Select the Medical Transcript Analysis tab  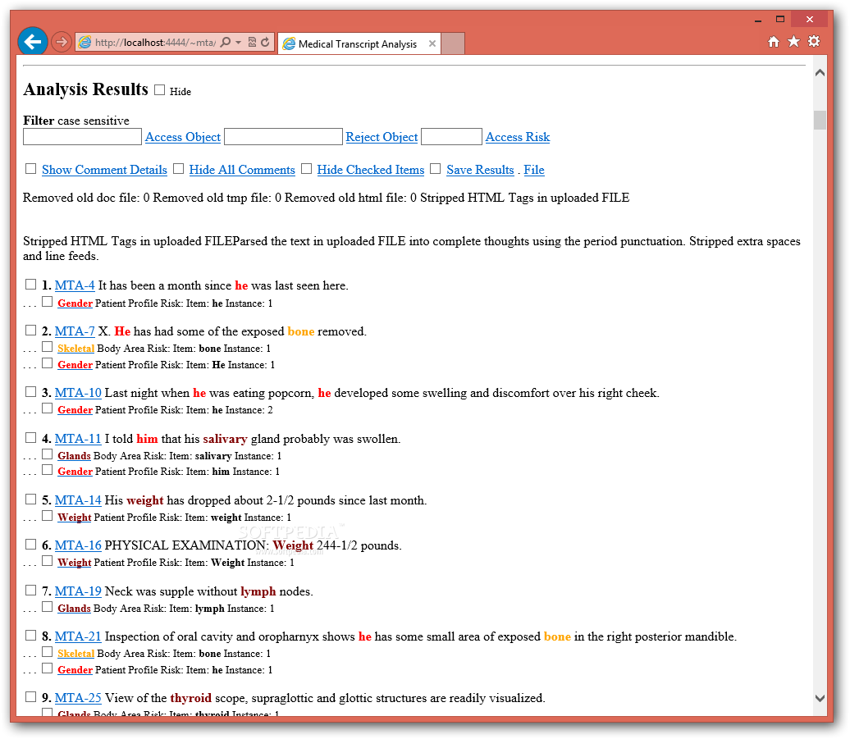point(359,44)
